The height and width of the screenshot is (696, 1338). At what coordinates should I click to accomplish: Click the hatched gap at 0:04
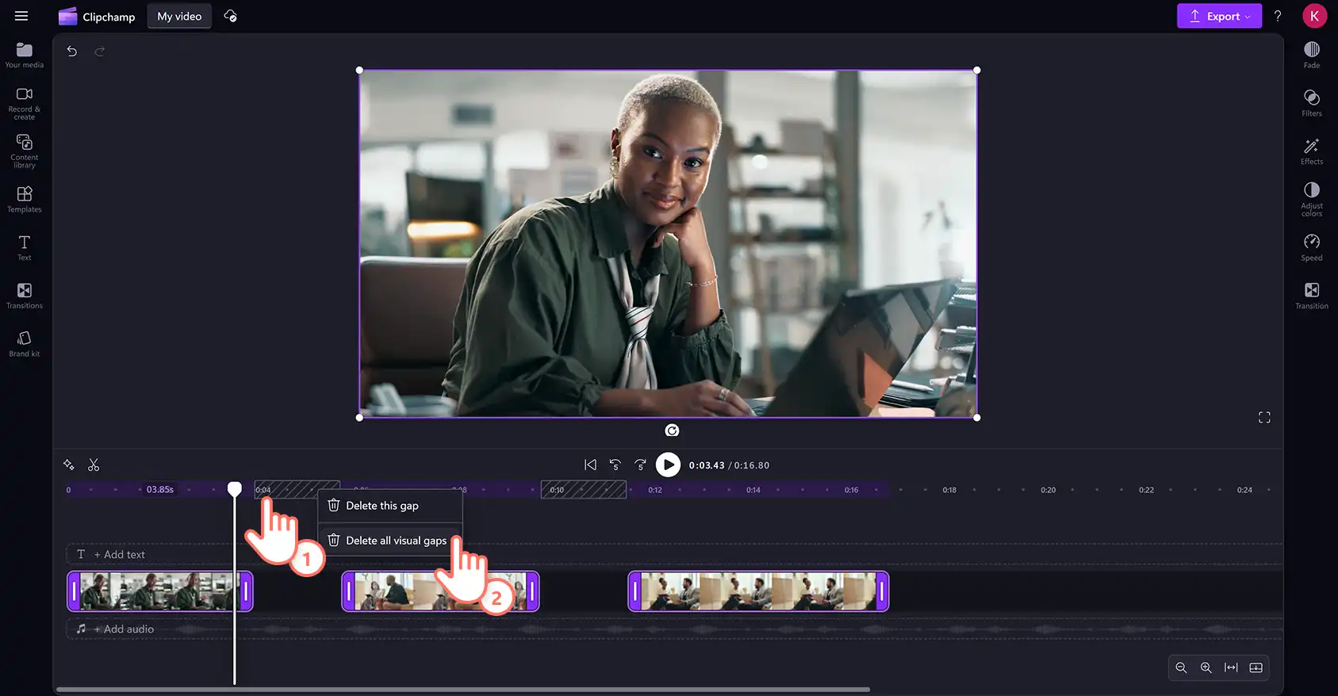297,490
